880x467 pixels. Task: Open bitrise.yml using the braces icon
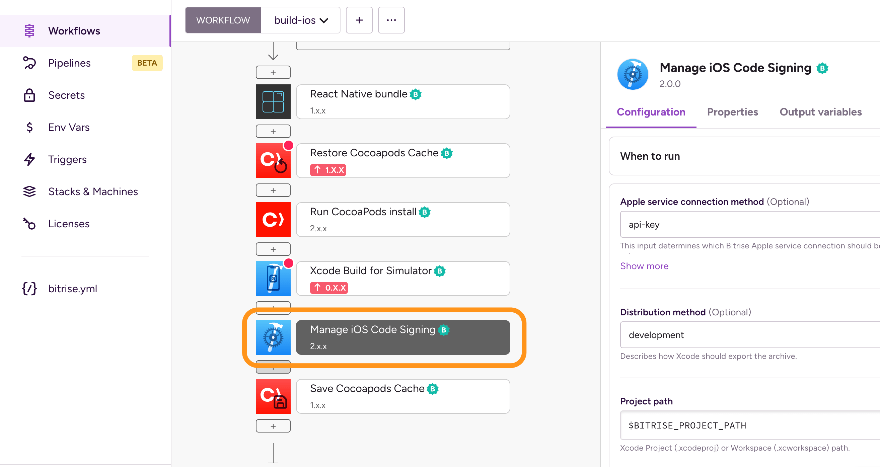tap(28, 288)
